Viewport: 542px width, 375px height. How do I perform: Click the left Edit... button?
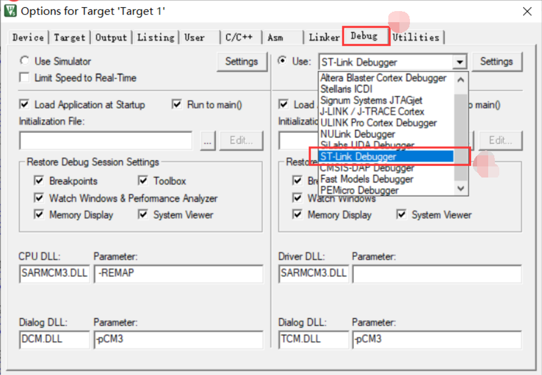pyautogui.click(x=241, y=140)
